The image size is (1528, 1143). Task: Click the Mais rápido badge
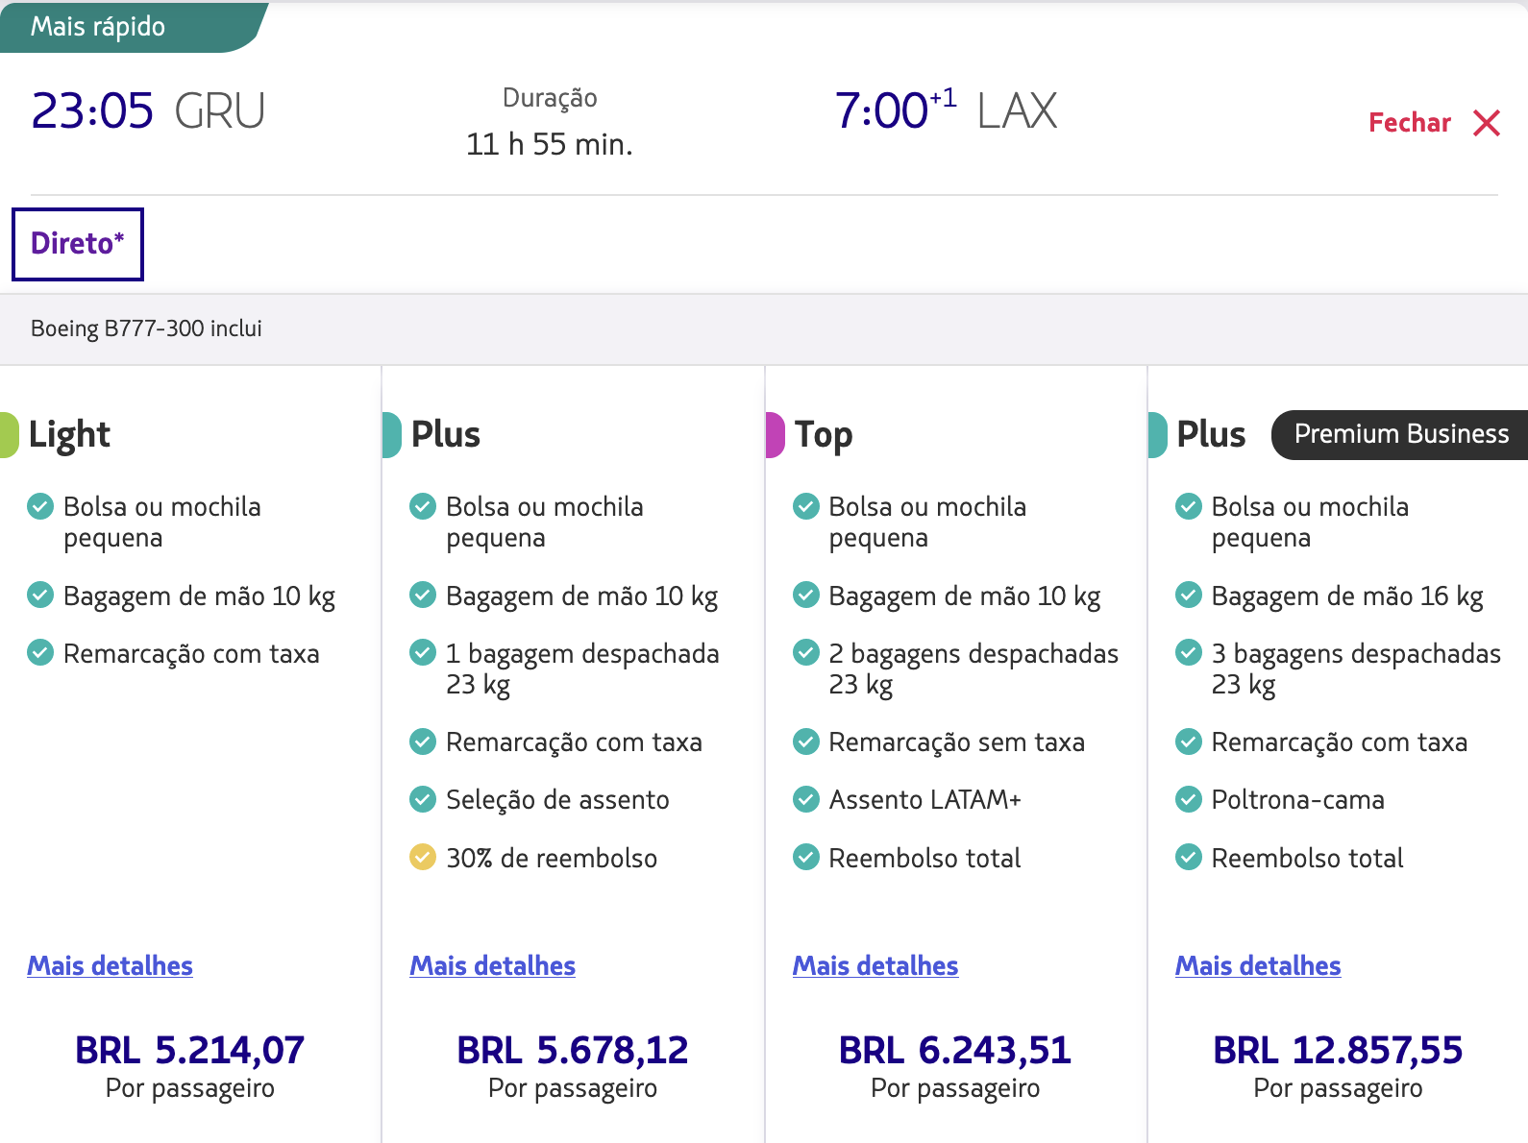(97, 26)
